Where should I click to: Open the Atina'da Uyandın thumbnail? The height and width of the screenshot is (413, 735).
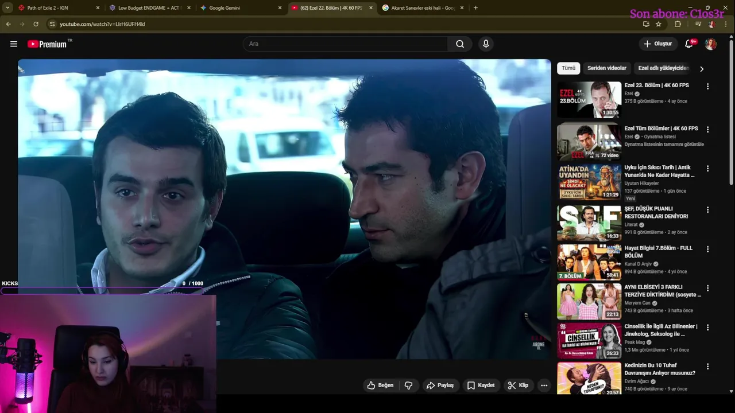(589, 182)
